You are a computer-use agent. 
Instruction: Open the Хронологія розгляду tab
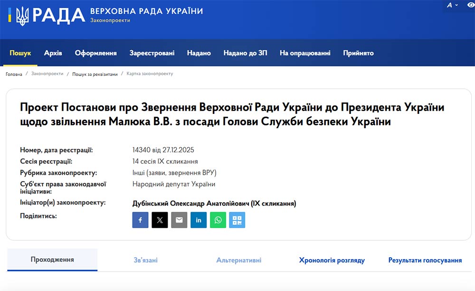(x=332, y=260)
